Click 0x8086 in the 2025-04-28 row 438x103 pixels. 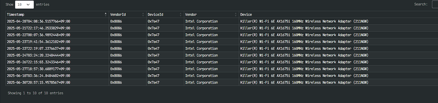click(x=116, y=21)
